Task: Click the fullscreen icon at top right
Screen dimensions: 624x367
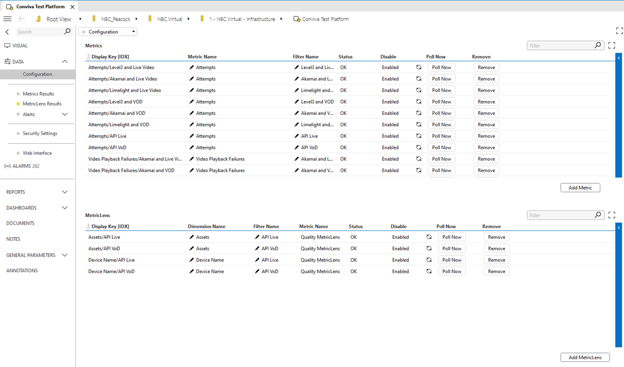Action: pos(619,31)
